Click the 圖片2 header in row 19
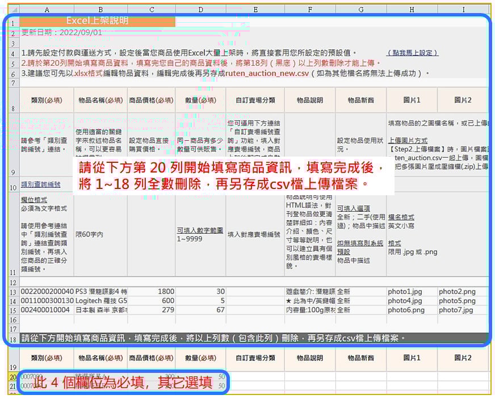The width and height of the screenshot is (495, 399). [x=463, y=358]
